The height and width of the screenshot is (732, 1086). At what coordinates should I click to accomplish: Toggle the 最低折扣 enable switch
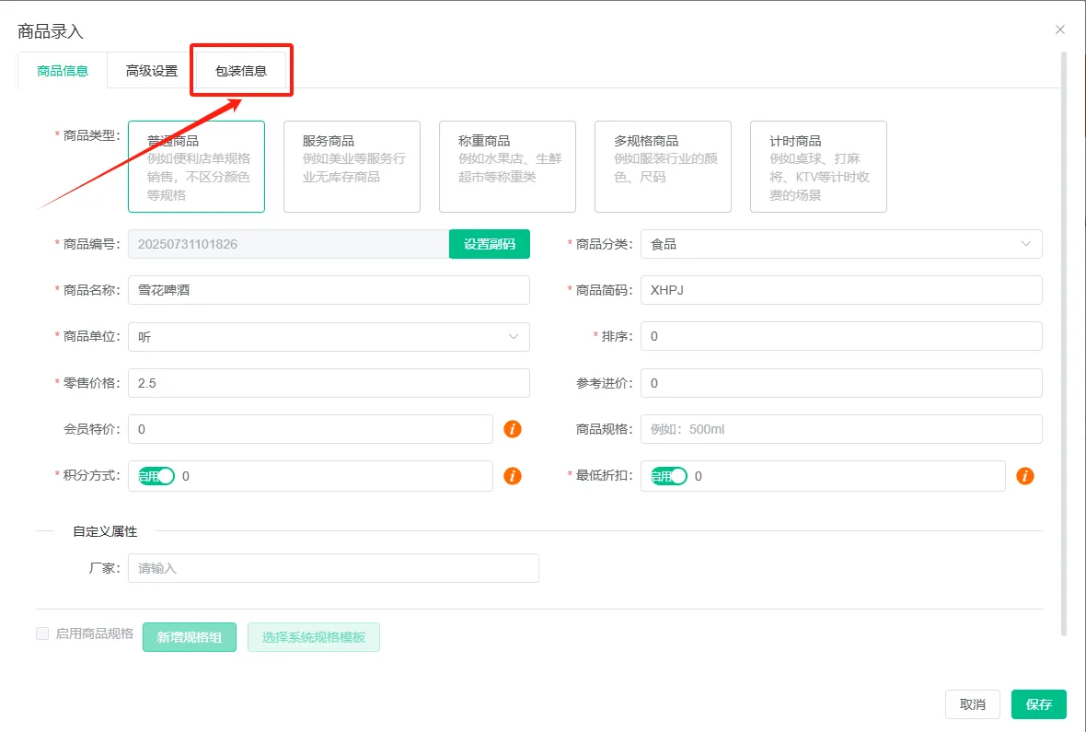tap(669, 476)
